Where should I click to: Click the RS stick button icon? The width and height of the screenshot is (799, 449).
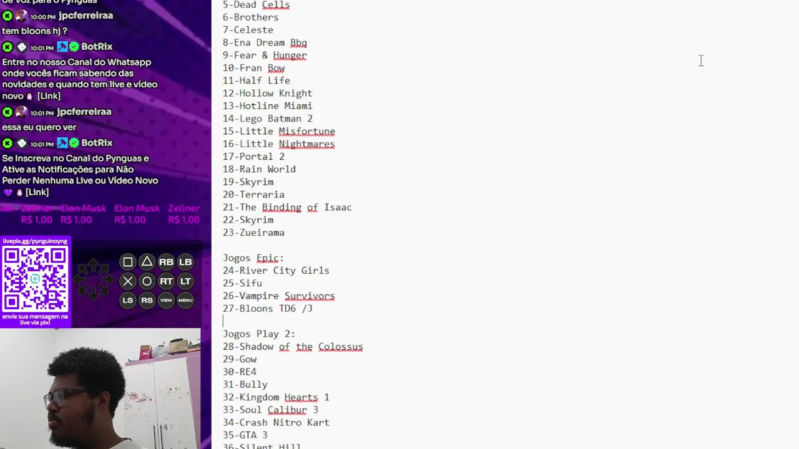click(147, 300)
